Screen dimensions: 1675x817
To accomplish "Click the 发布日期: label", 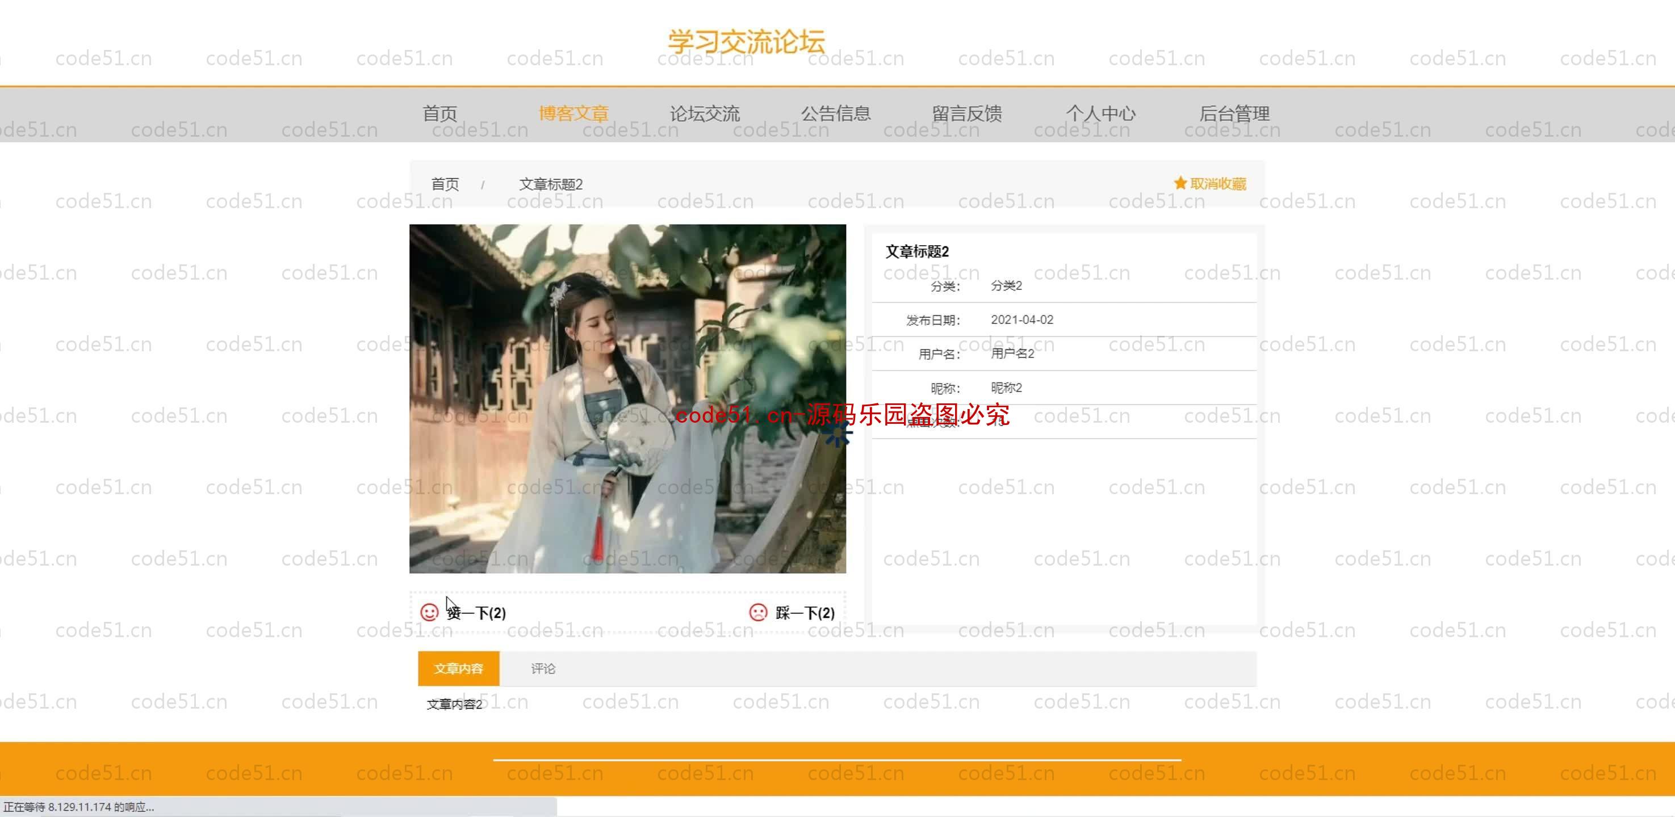I will point(933,321).
